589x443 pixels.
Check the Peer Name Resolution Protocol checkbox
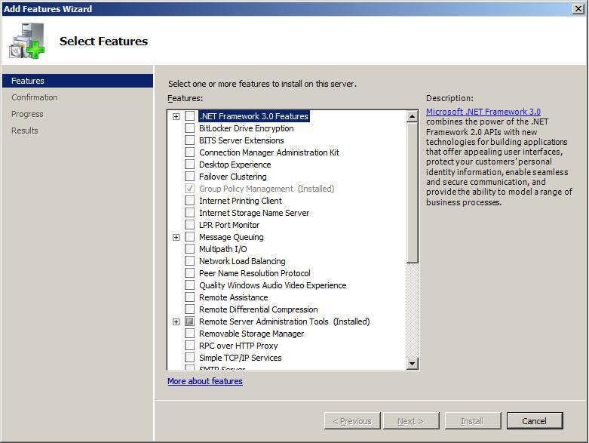[190, 272]
